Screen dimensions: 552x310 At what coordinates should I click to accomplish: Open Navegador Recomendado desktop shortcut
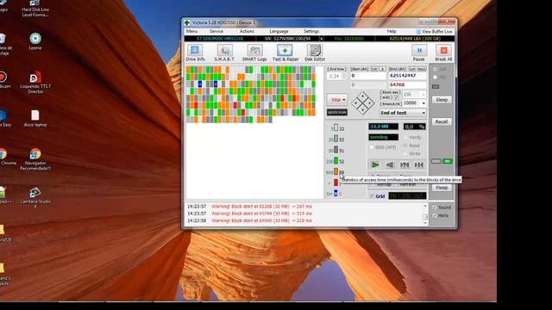tap(35, 159)
